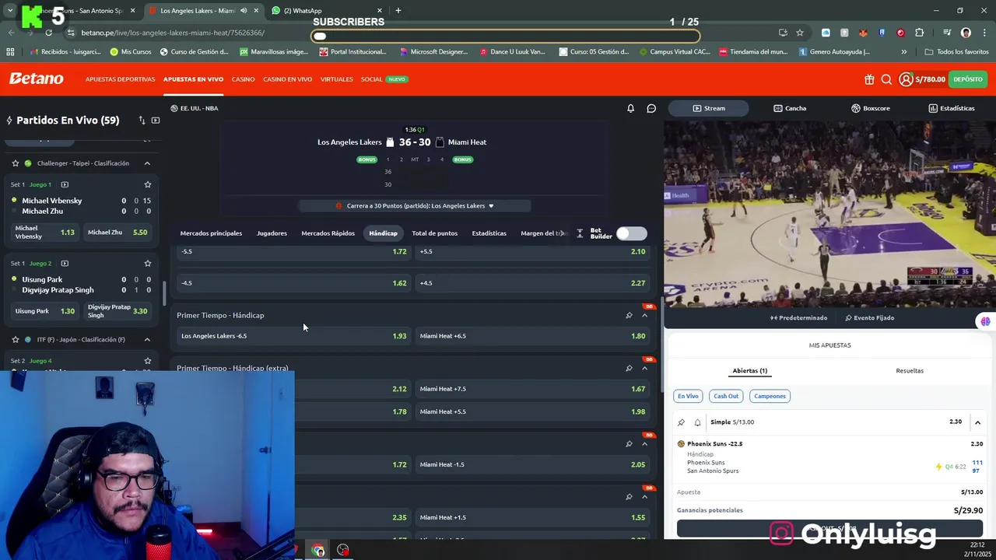Select the Cash Out filter chip

(726, 396)
